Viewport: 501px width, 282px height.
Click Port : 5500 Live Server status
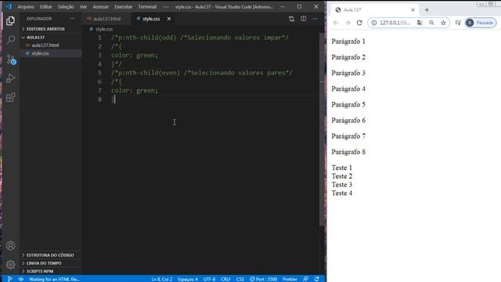264,279
